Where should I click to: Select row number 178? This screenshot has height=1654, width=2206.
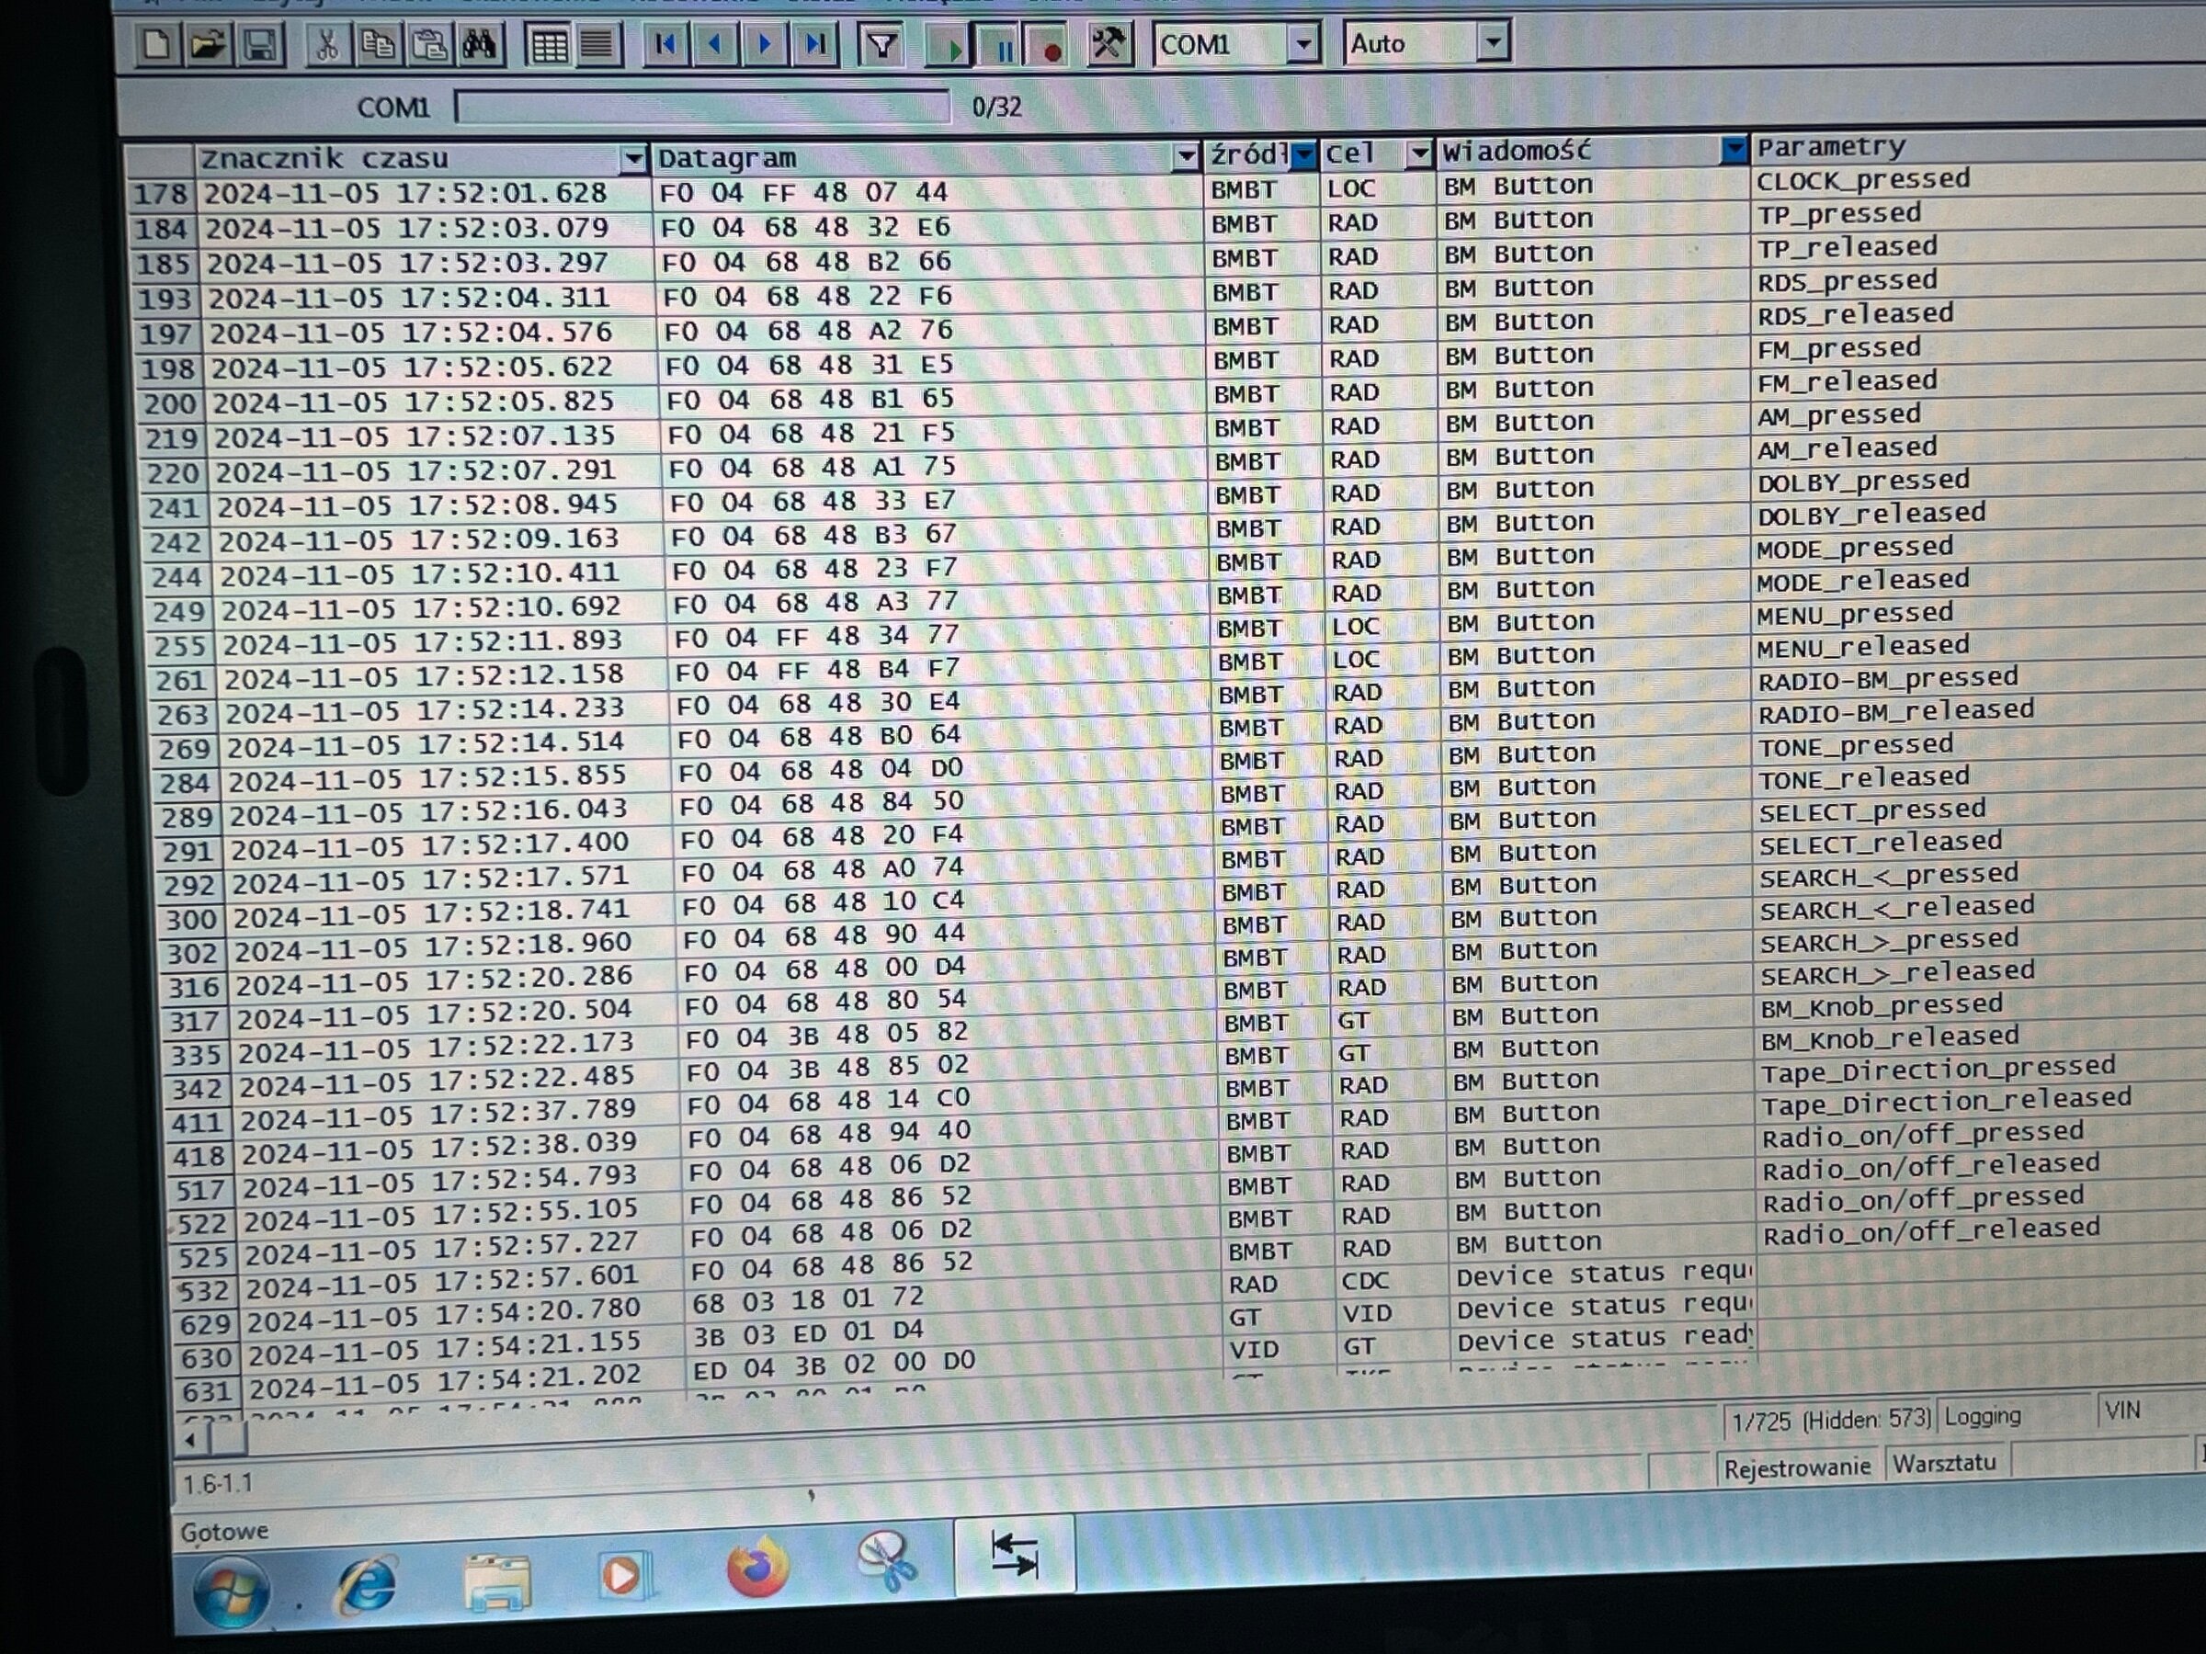pyautogui.click(x=161, y=193)
